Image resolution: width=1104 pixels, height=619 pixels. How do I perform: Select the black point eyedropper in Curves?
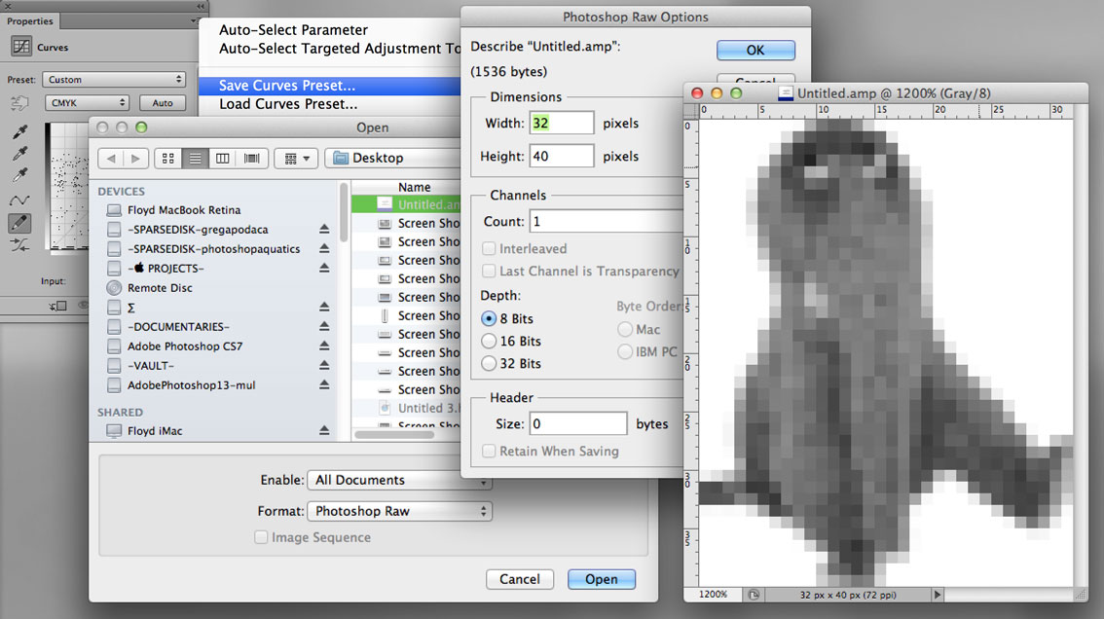19,131
